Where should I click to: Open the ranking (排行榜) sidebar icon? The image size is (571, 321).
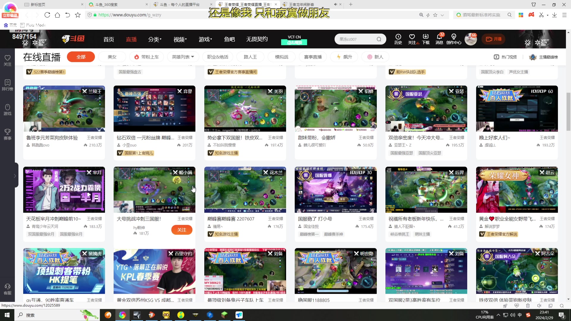(7, 85)
